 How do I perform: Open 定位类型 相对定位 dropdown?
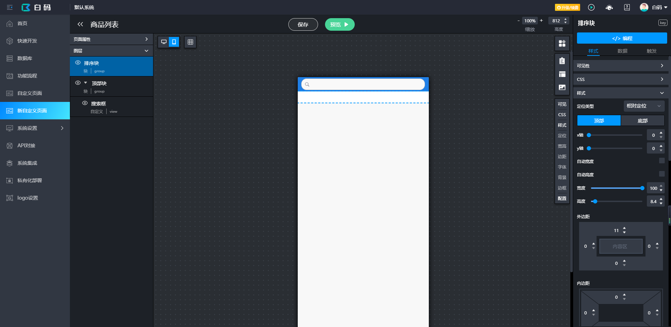[x=644, y=106]
